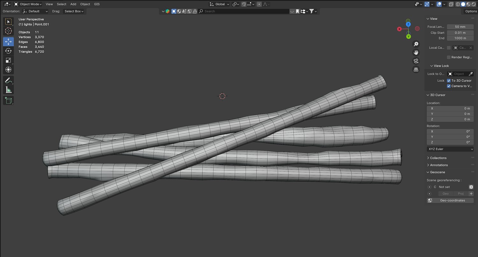Image resolution: width=478 pixels, height=257 pixels.
Task: Open Geoscene settings gear
Action: click(471, 187)
